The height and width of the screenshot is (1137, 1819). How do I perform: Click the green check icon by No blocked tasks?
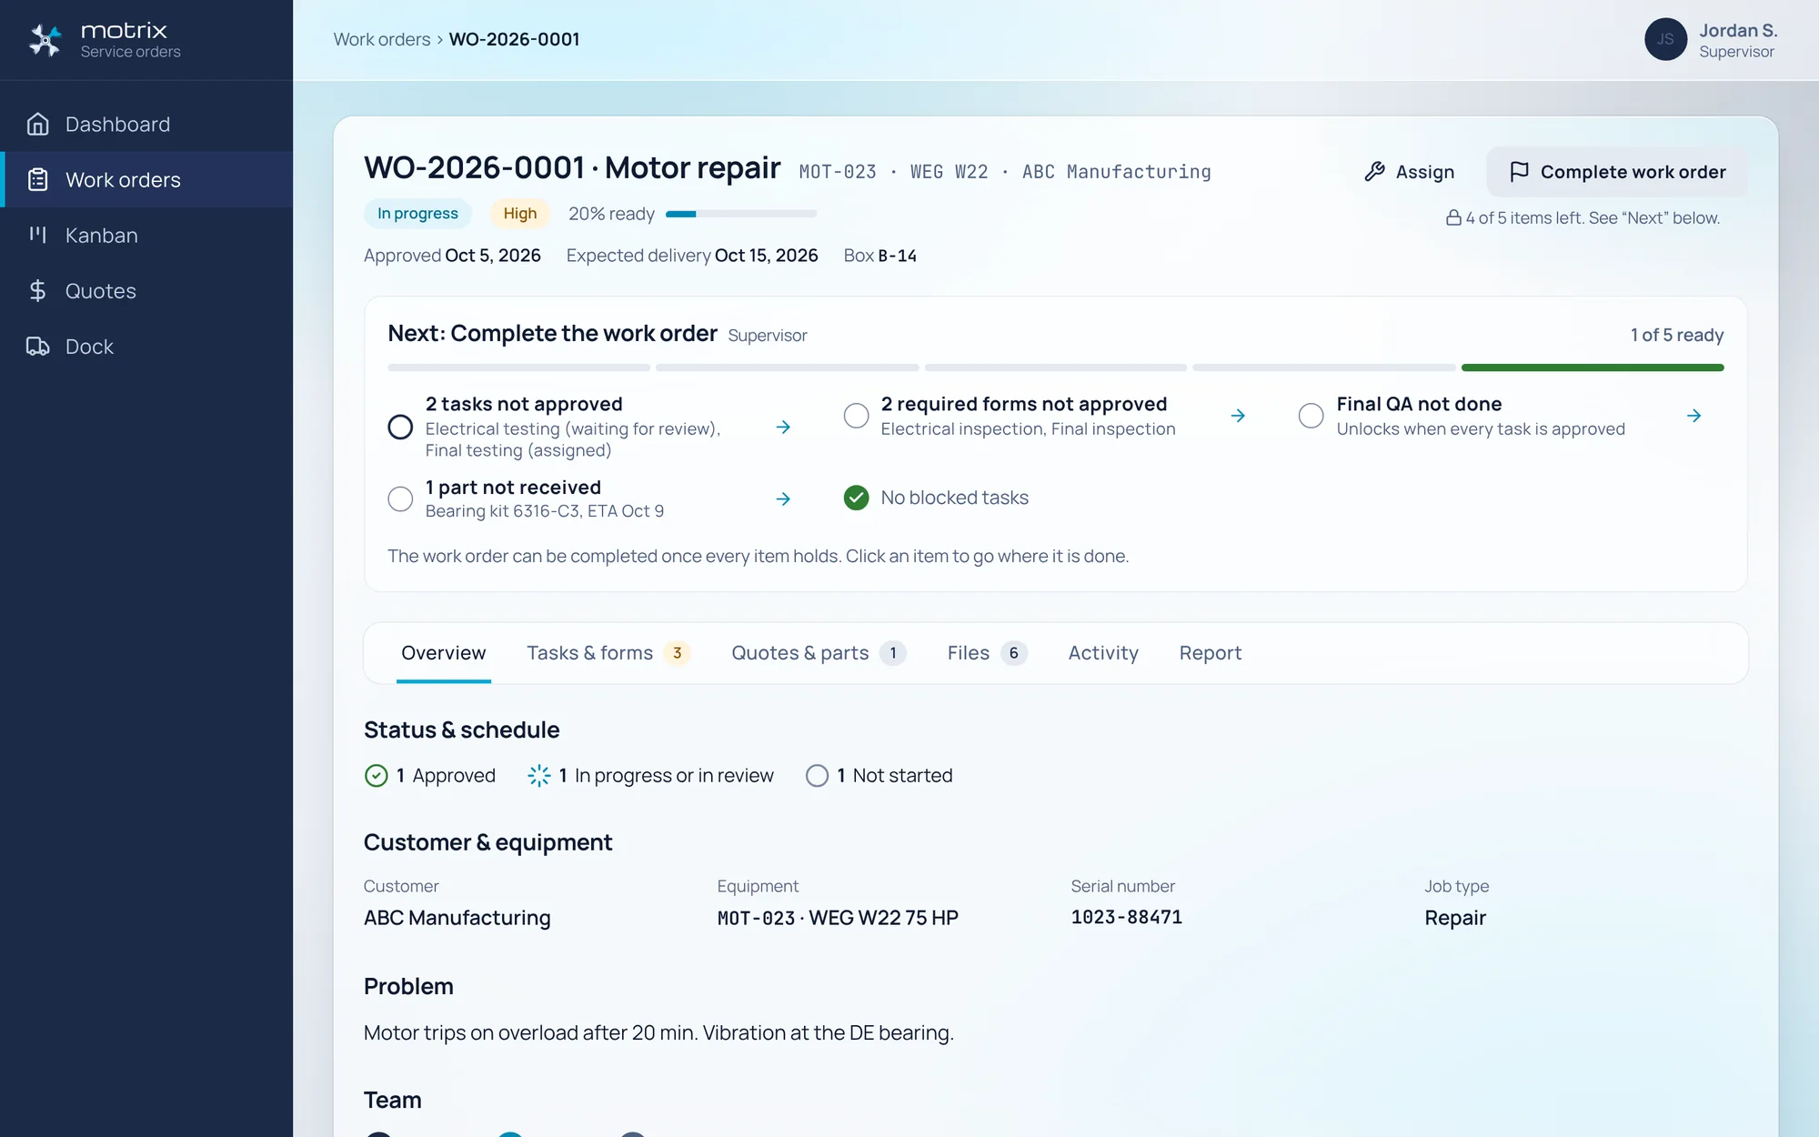(x=856, y=498)
